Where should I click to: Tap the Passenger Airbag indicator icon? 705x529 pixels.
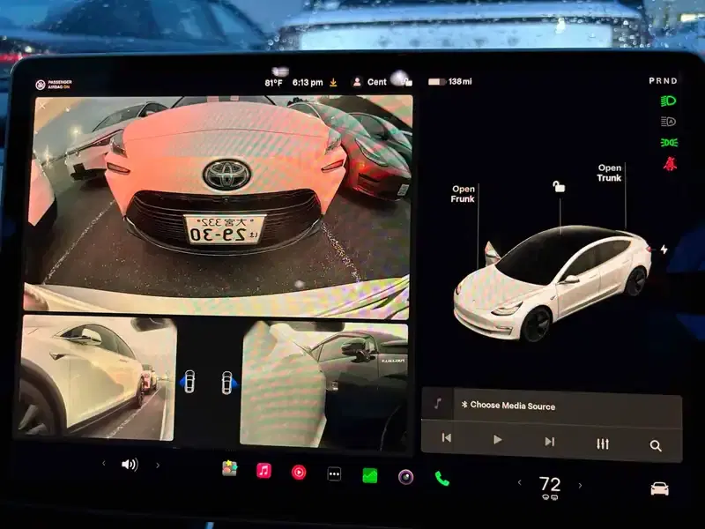[41, 85]
